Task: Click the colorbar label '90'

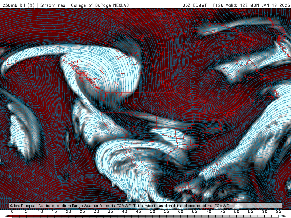Action: click(265, 211)
